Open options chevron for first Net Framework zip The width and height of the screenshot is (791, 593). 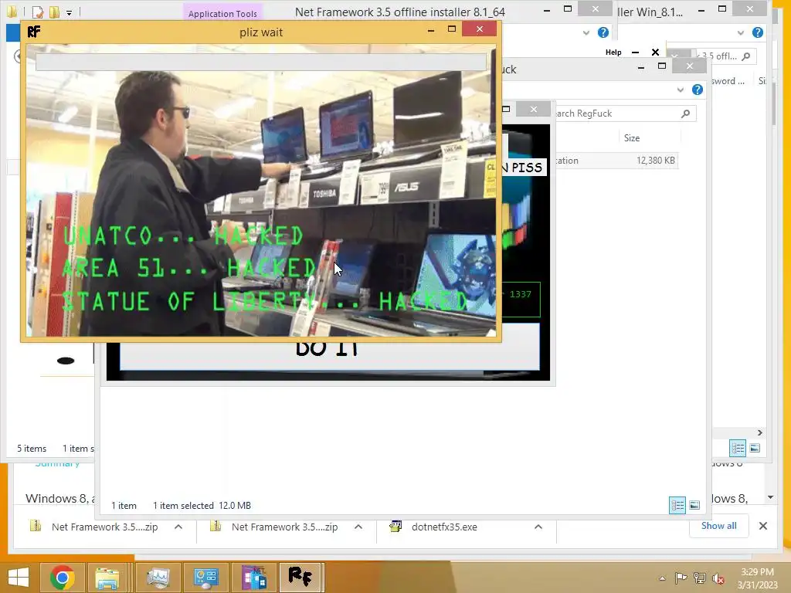(178, 527)
